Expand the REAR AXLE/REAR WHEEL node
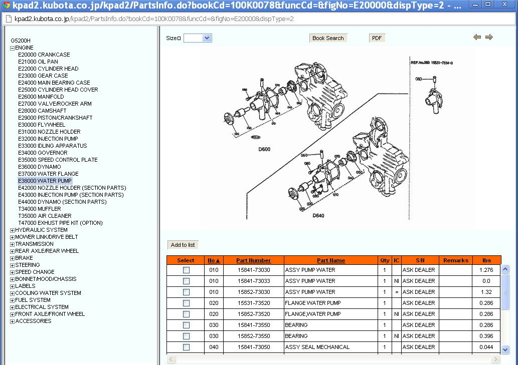The width and height of the screenshot is (518, 365). (x=12, y=251)
